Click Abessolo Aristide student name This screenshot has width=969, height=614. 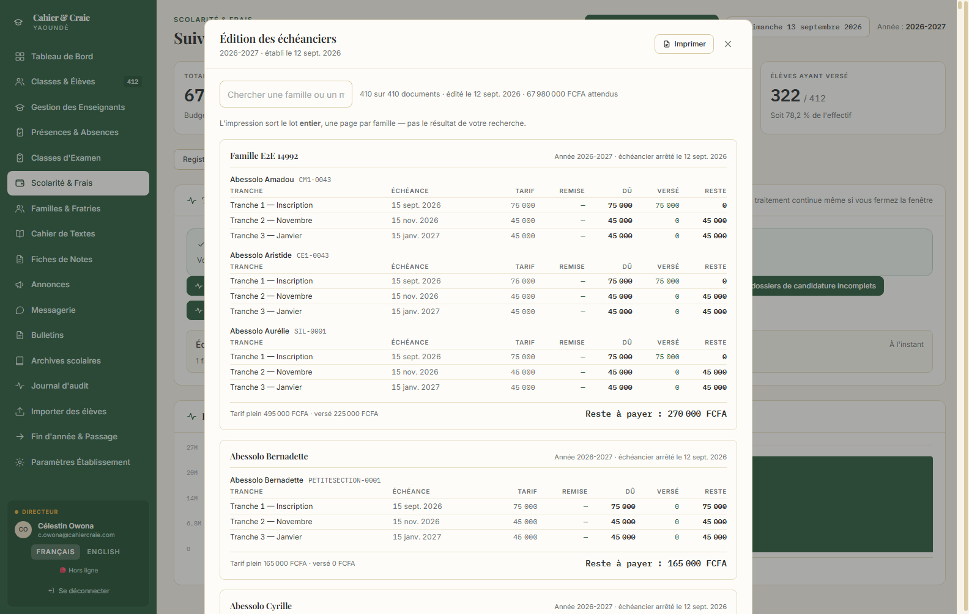tap(261, 255)
